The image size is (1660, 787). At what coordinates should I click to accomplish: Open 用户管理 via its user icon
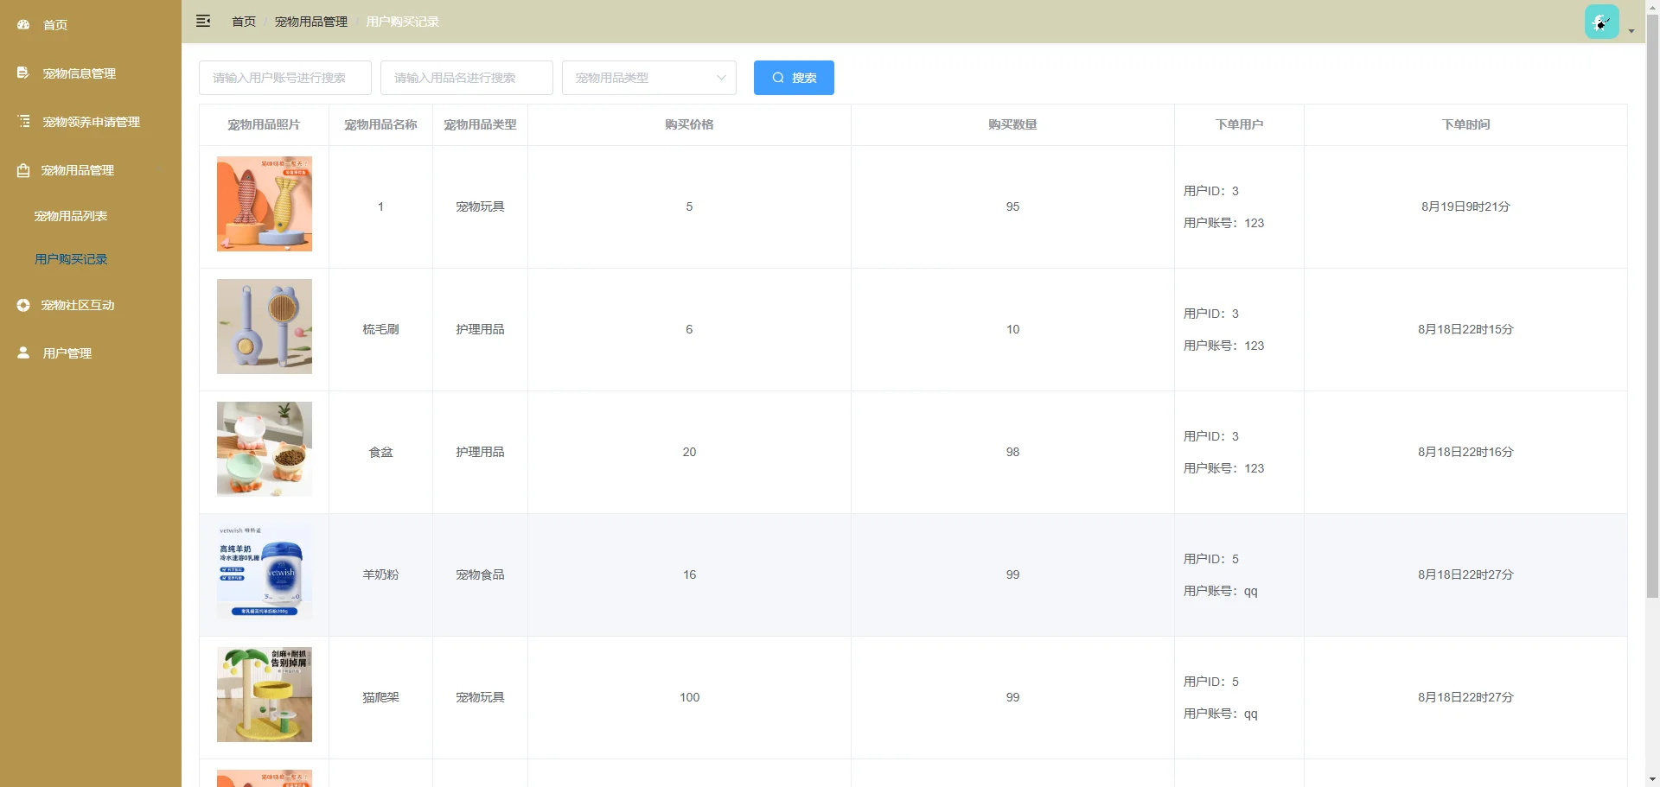[x=22, y=352]
